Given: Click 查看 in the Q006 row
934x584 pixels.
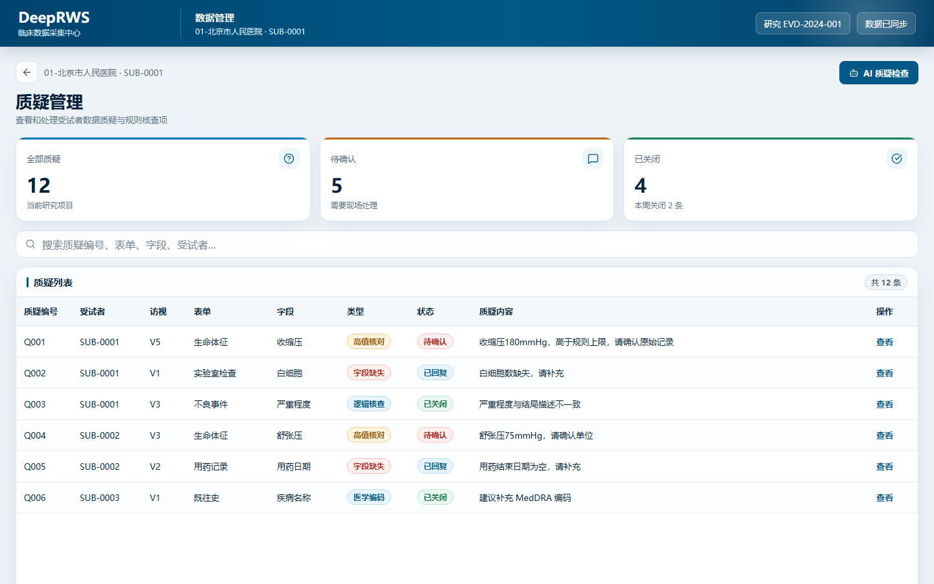Looking at the screenshot, I should (x=885, y=498).
